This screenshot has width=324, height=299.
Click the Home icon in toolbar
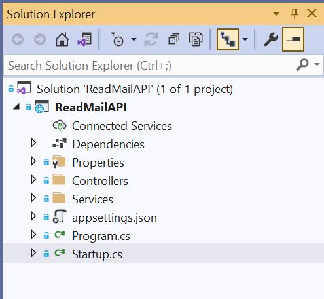[62, 39]
